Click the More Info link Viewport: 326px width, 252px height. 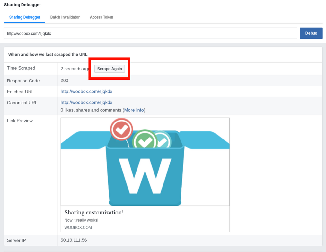pos(134,110)
